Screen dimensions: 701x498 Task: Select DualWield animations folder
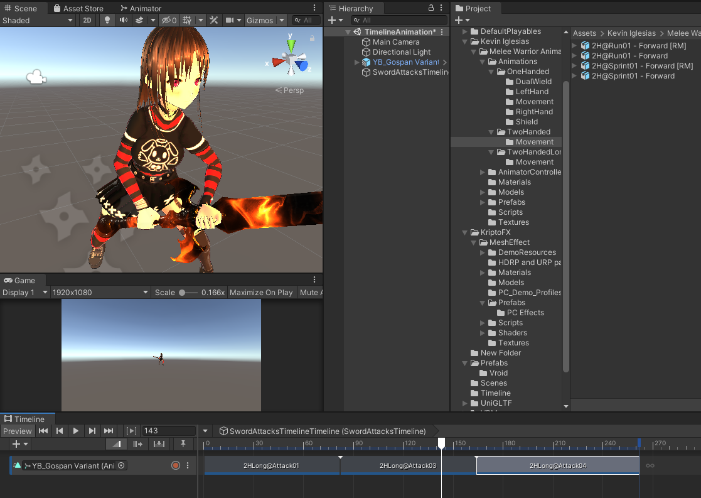(x=528, y=82)
